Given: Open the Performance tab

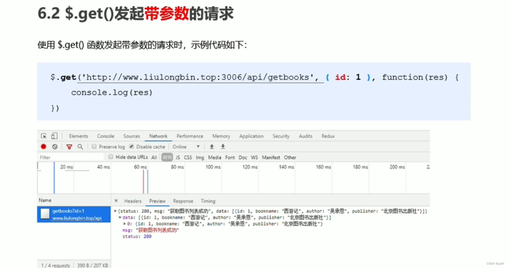Looking at the screenshot, I should click(x=190, y=136).
